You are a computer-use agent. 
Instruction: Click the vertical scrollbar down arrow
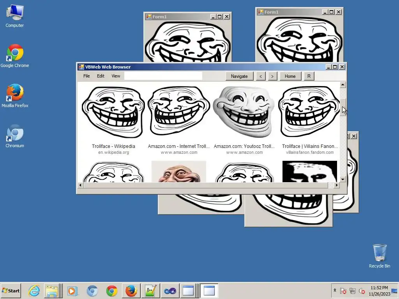(343, 179)
